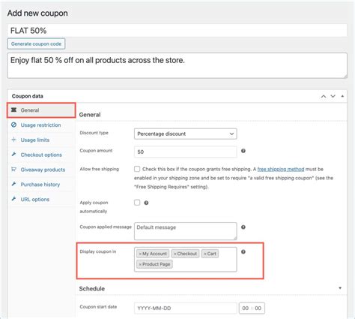Open the Discount type dropdown
355x319 pixels.
click(x=186, y=134)
